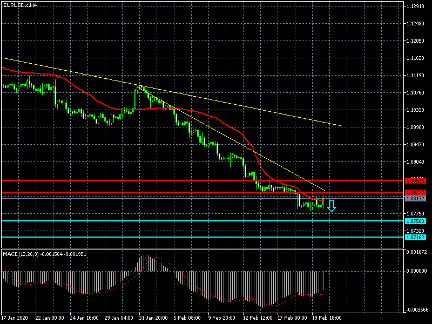Click the 12 Feb 12:00 time label
The width and height of the screenshot is (432, 324).
pos(257,318)
